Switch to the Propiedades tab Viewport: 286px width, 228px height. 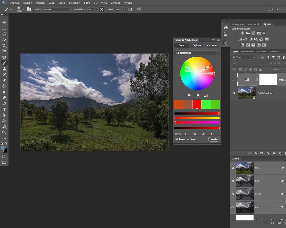[247, 52]
